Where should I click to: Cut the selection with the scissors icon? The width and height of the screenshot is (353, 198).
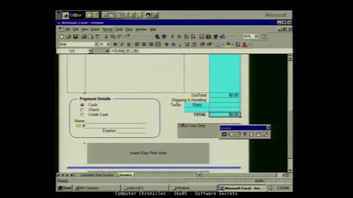pos(106,37)
